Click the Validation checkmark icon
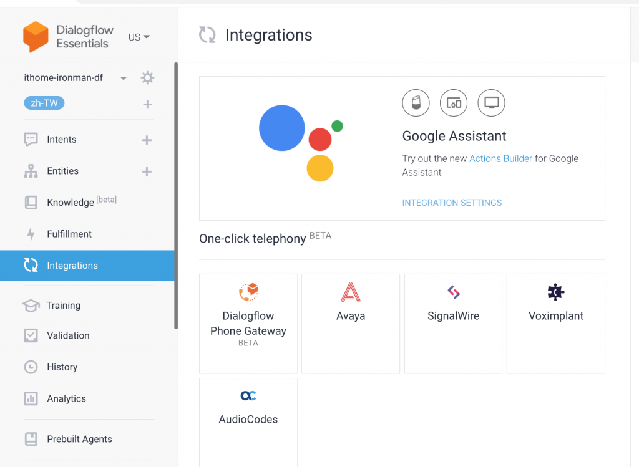 (31, 335)
